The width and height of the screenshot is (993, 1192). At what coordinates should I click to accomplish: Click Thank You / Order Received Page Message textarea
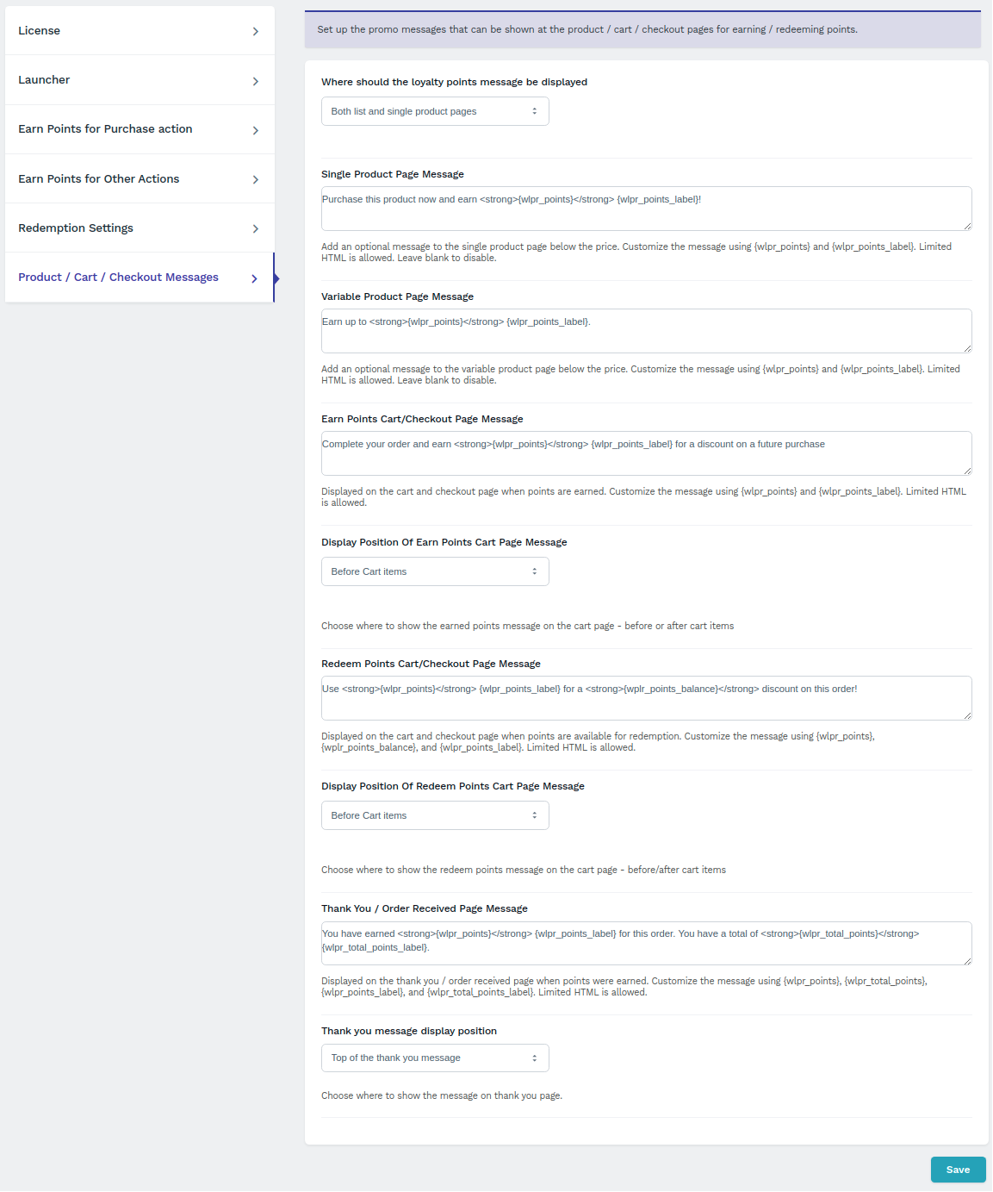647,943
